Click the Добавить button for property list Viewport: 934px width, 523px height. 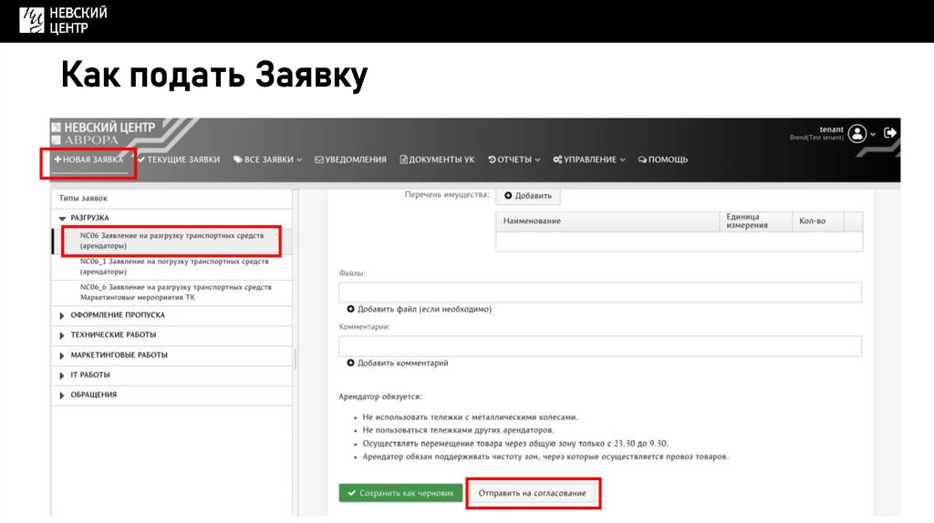[x=528, y=196]
